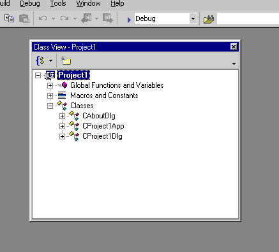Expand the CAboutDlg class node

[x=62, y=116]
